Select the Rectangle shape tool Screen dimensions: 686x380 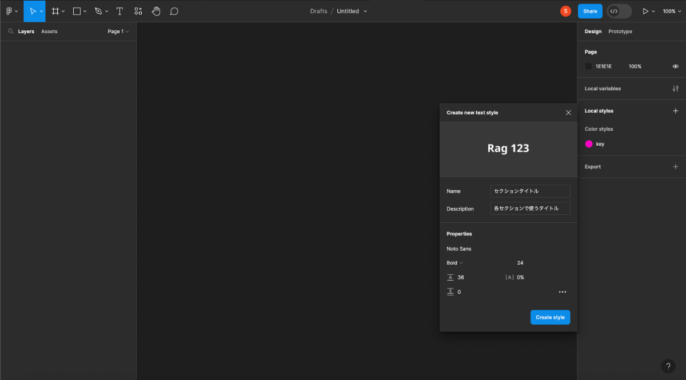coord(77,11)
